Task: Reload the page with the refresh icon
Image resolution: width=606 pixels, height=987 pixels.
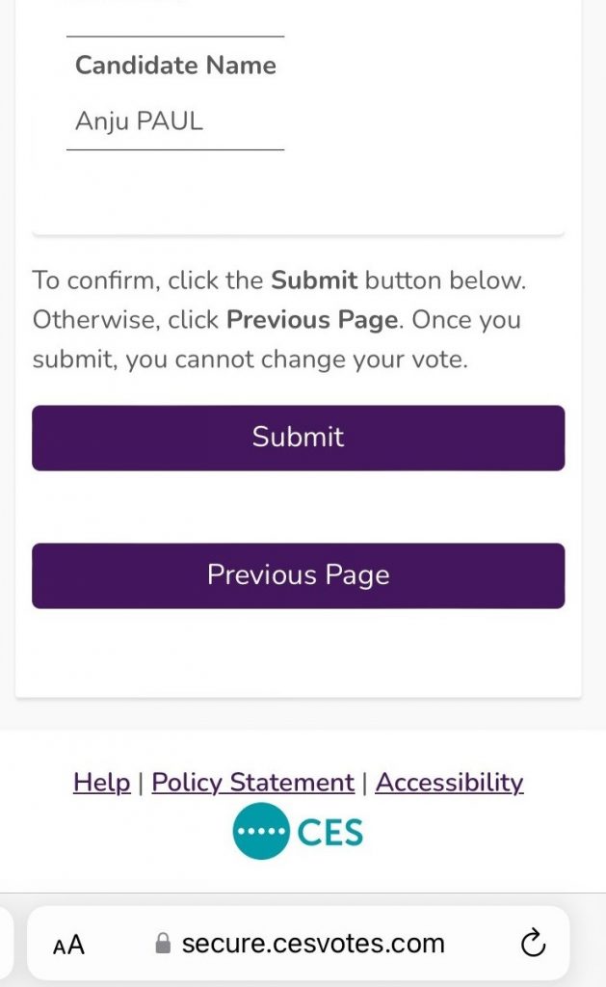Action: pyautogui.click(x=533, y=944)
